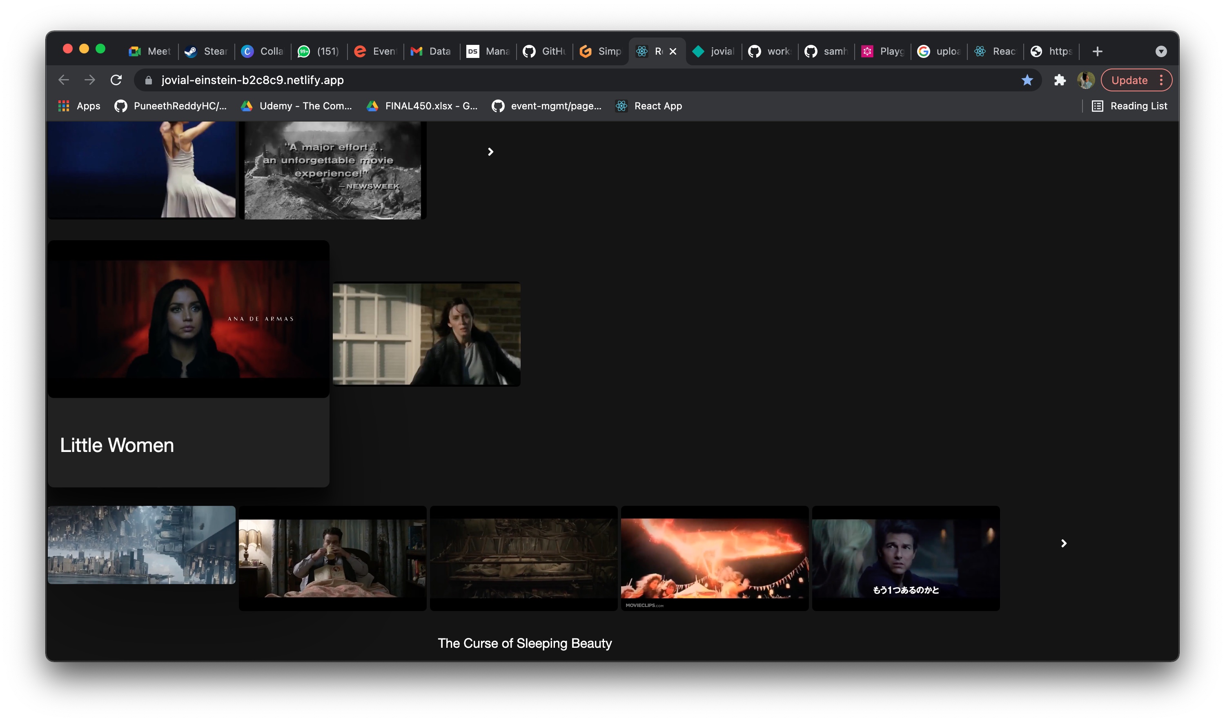Expand the top movie row with the right chevron
1225x722 pixels.
coord(490,151)
